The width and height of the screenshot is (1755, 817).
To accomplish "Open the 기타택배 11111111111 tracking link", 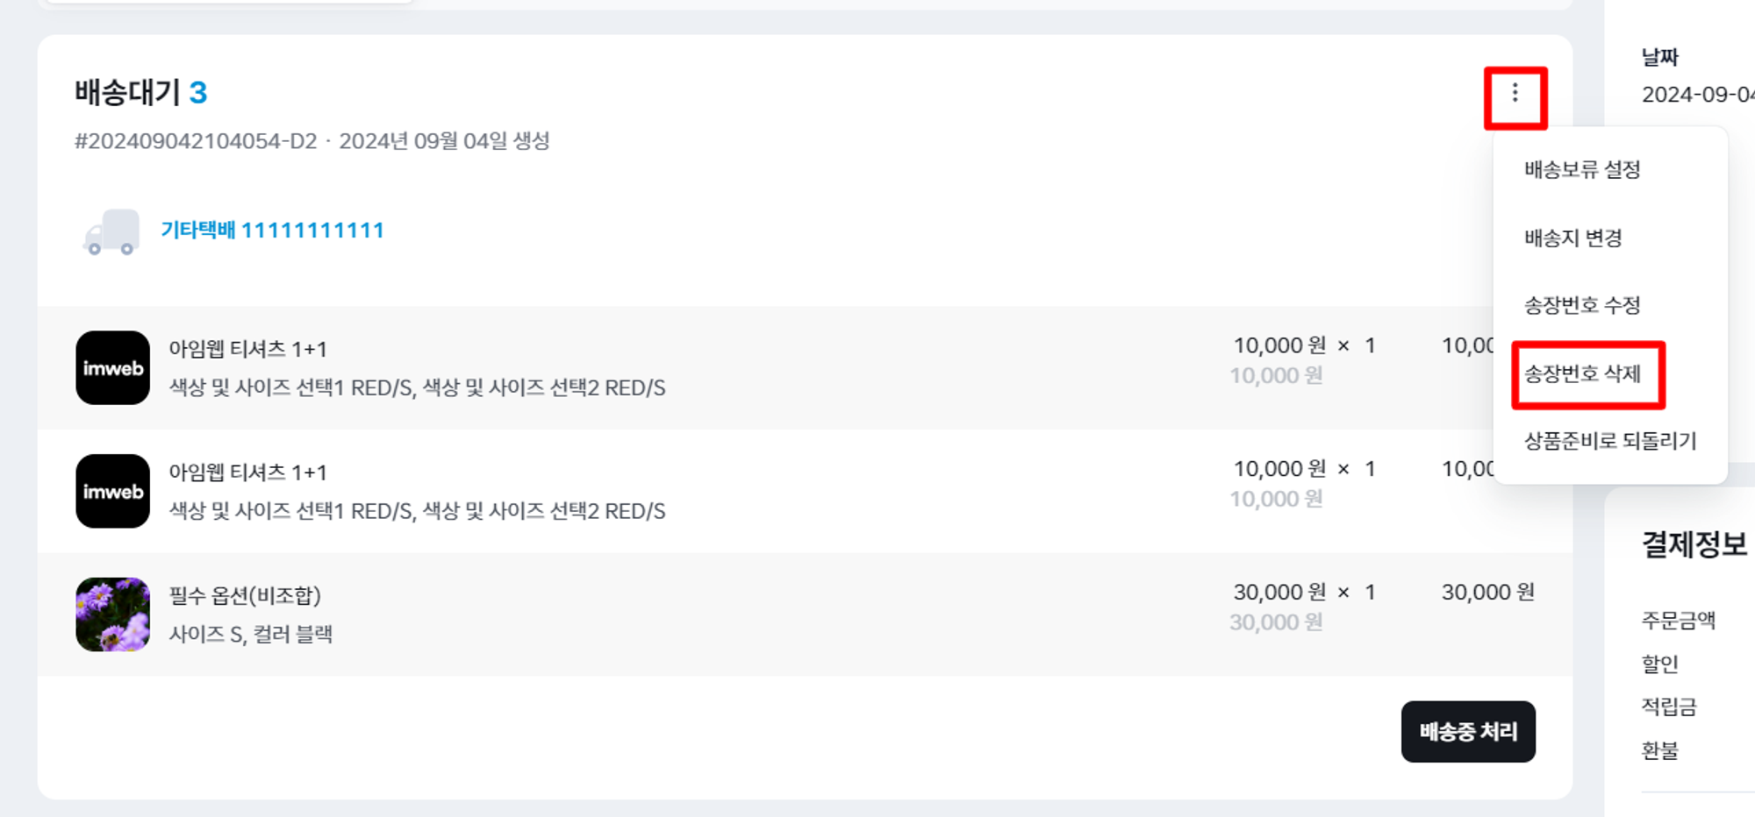I will point(272,231).
